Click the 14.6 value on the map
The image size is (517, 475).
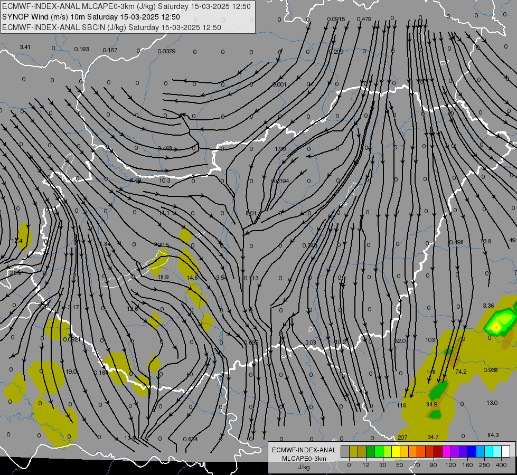tap(192, 278)
